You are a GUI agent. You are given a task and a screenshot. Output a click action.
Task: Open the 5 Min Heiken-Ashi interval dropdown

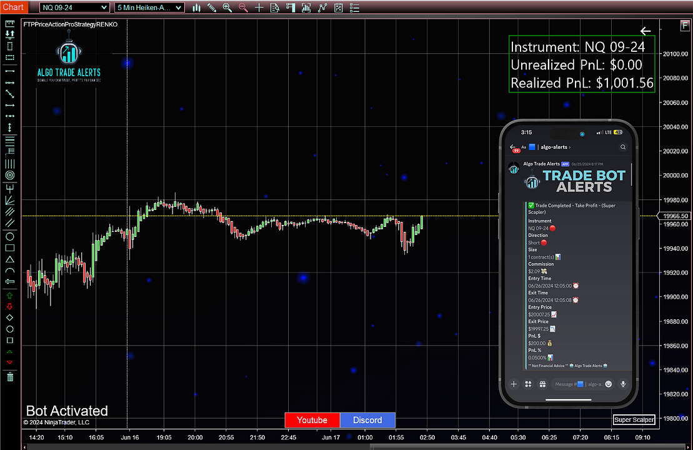pyautogui.click(x=149, y=7)
